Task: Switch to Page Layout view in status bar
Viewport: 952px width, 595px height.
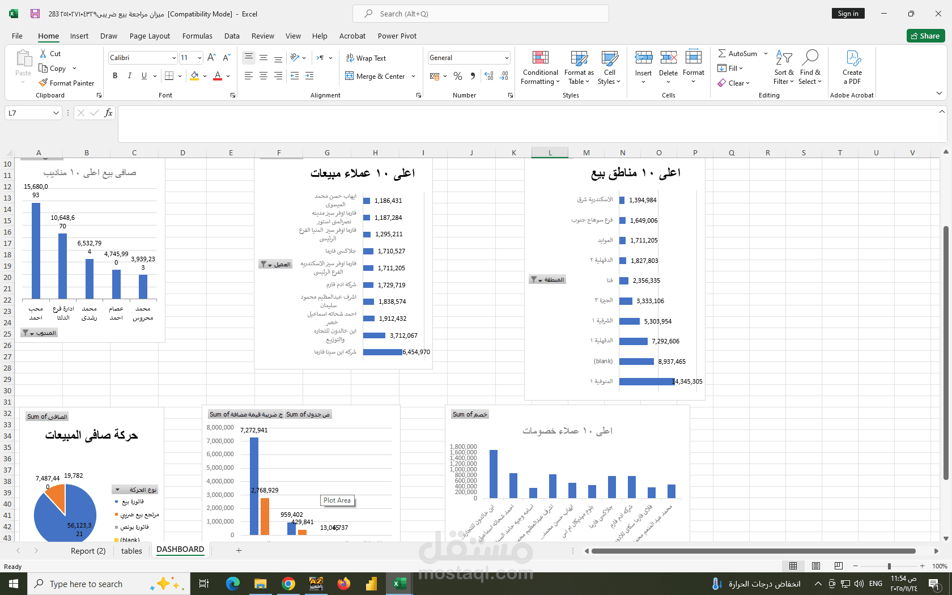Action: (816, 566)
